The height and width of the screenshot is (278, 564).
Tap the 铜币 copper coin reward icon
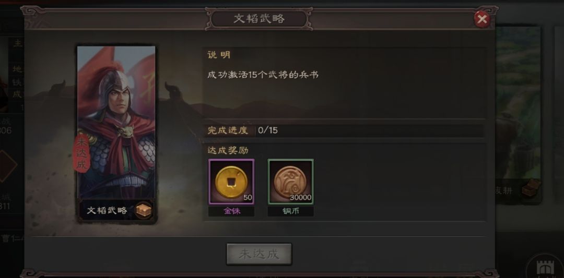point(291,182)
